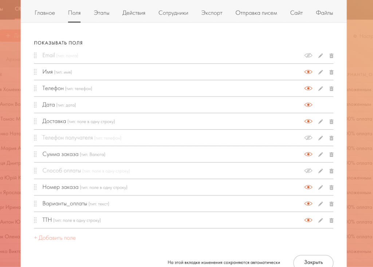
Task: Delete the Способ оплаты field
Action: pos(331,171)
